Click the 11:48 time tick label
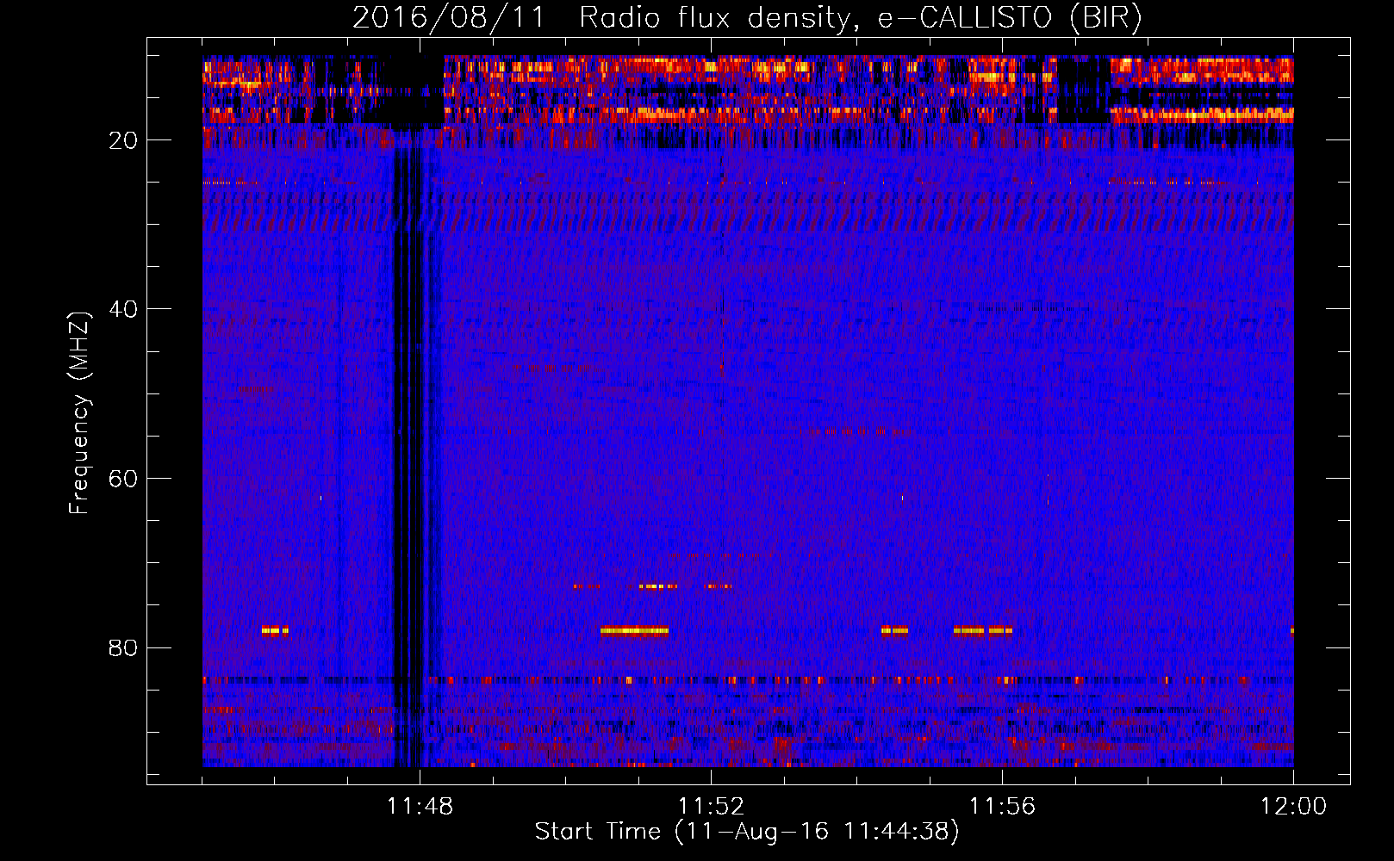This screenshot has height=861, width=1394. [420, 807]
